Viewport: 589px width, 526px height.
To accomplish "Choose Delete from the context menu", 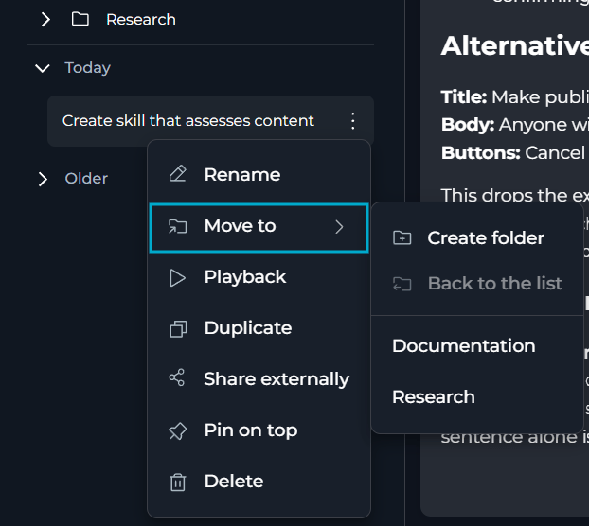I will (x=259, y=482).
